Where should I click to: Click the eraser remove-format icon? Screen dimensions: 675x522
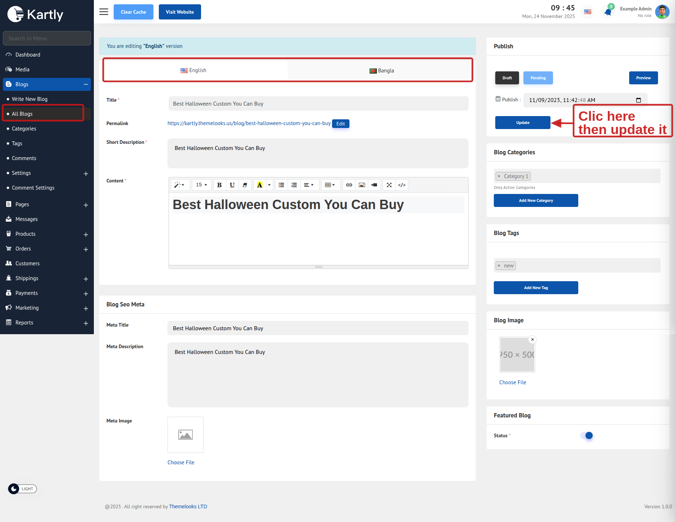[245, 185]
